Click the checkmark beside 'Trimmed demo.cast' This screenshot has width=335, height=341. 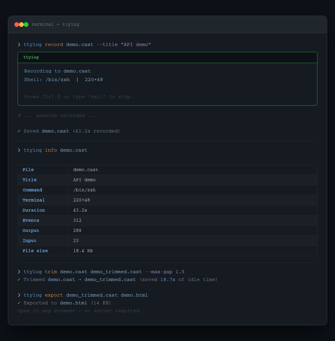coord(19,279)
